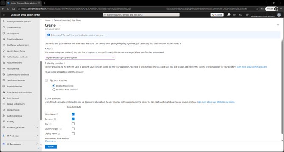Show Country/Region info tooltip icon

tap(61, 129)
